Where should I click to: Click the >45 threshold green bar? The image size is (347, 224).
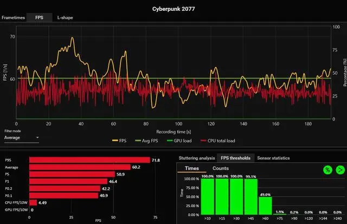[x=251, y=196]
